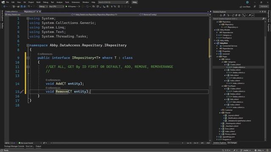Start debugging with the green IIS Express play arrow
271x152 pixels.
pos(66,7)
